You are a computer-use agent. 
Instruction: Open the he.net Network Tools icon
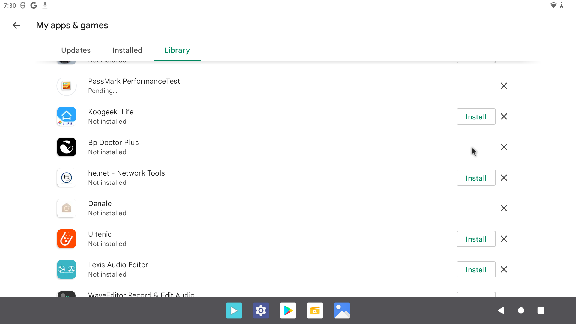point(67,178)
